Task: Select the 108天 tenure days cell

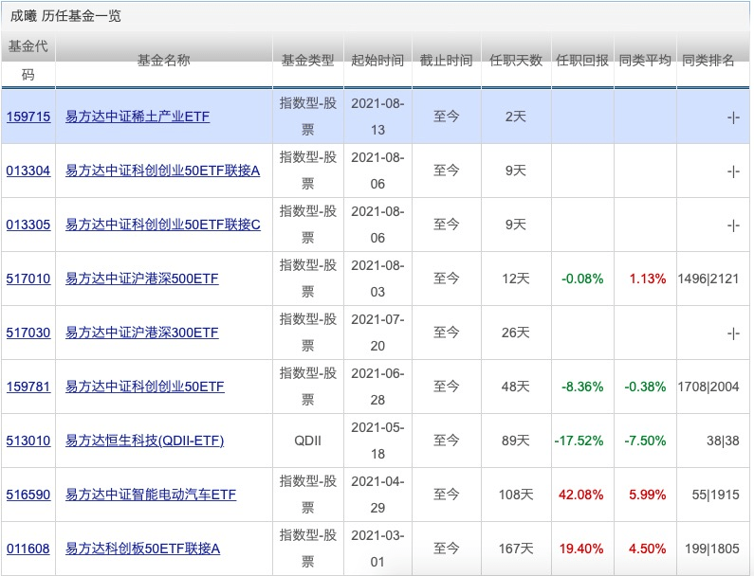Action: point(516,495)
